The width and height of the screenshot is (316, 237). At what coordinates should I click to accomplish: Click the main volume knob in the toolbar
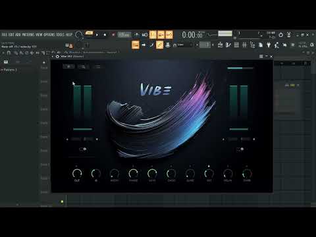[78, 35]
